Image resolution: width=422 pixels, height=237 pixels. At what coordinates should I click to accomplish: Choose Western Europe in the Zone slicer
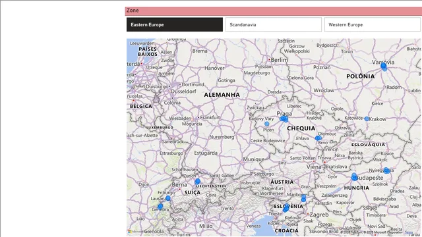373,25
